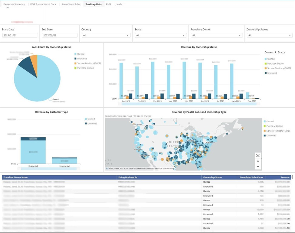Viewport: 295px width, 233px height.
Task: Toggle Unowned legend in Revenue By Ownership Status
Action: click(x=271, y=73)
